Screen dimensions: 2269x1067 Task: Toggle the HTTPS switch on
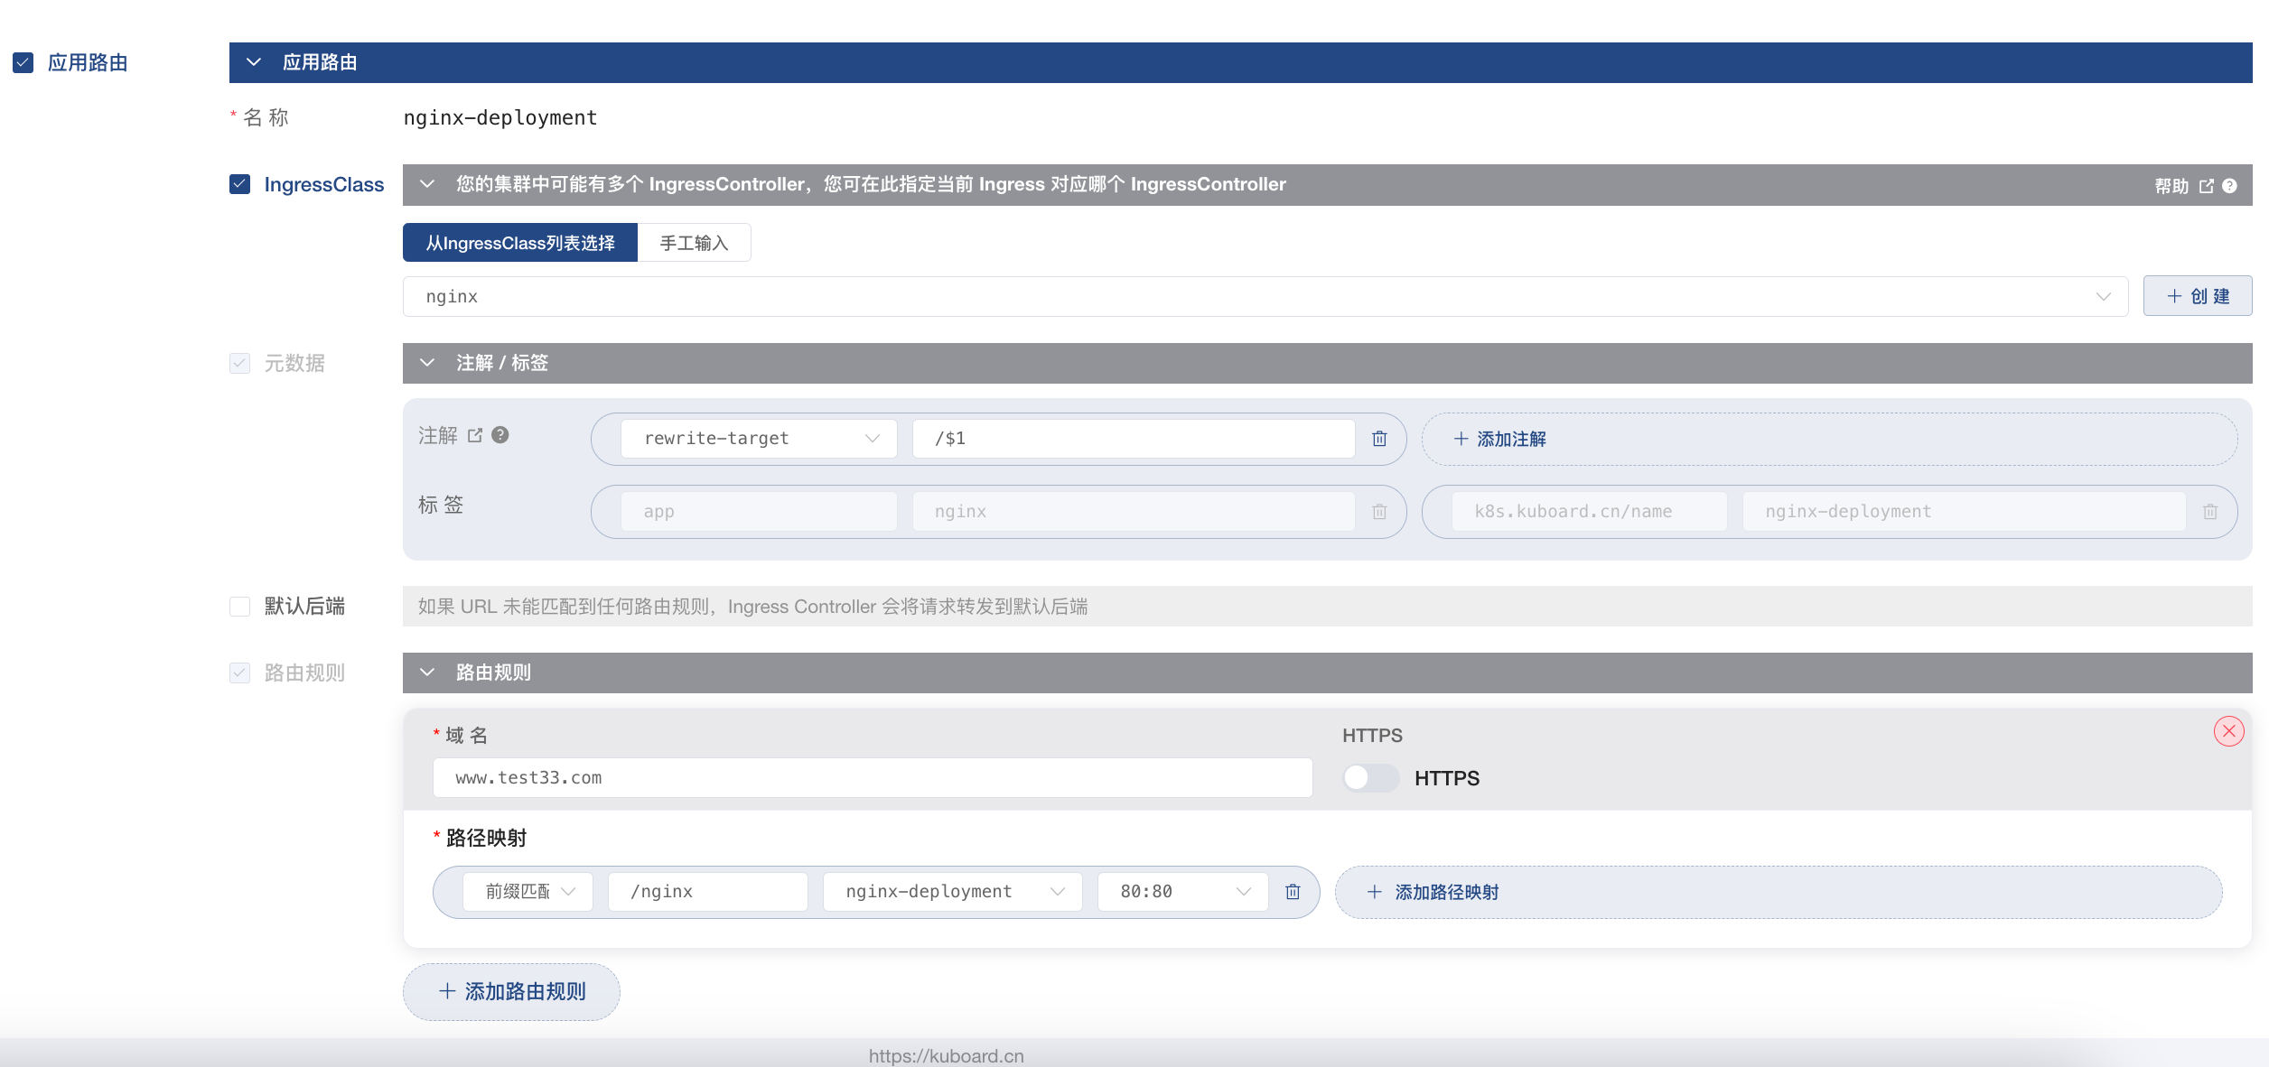click(1369, 778)
